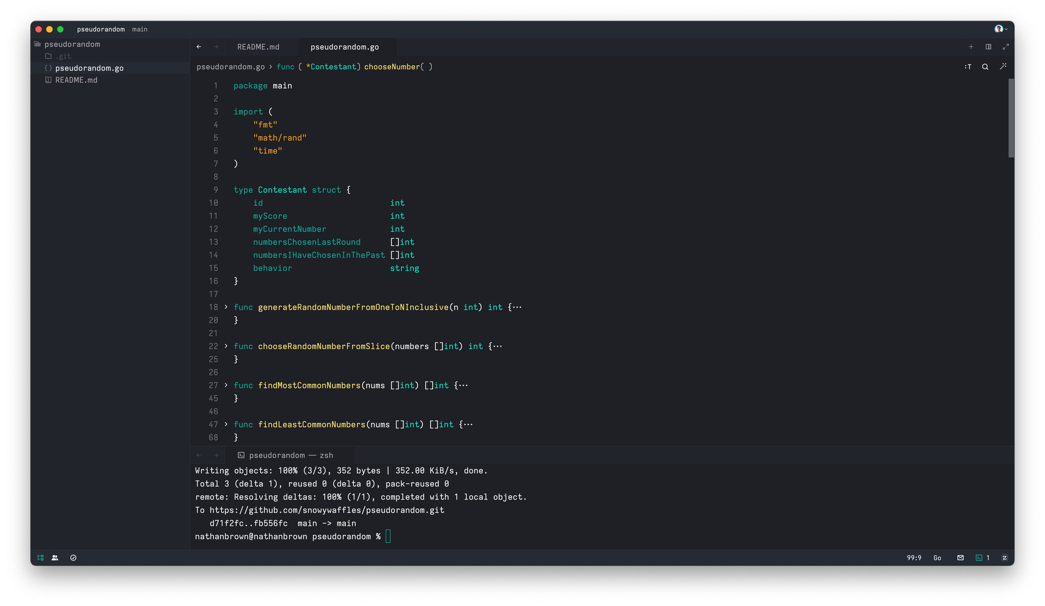Open the Zed assistant panel icon
Image resolution: width=1045 pixels, height=606 pixels.
[x=1005, y=558]
